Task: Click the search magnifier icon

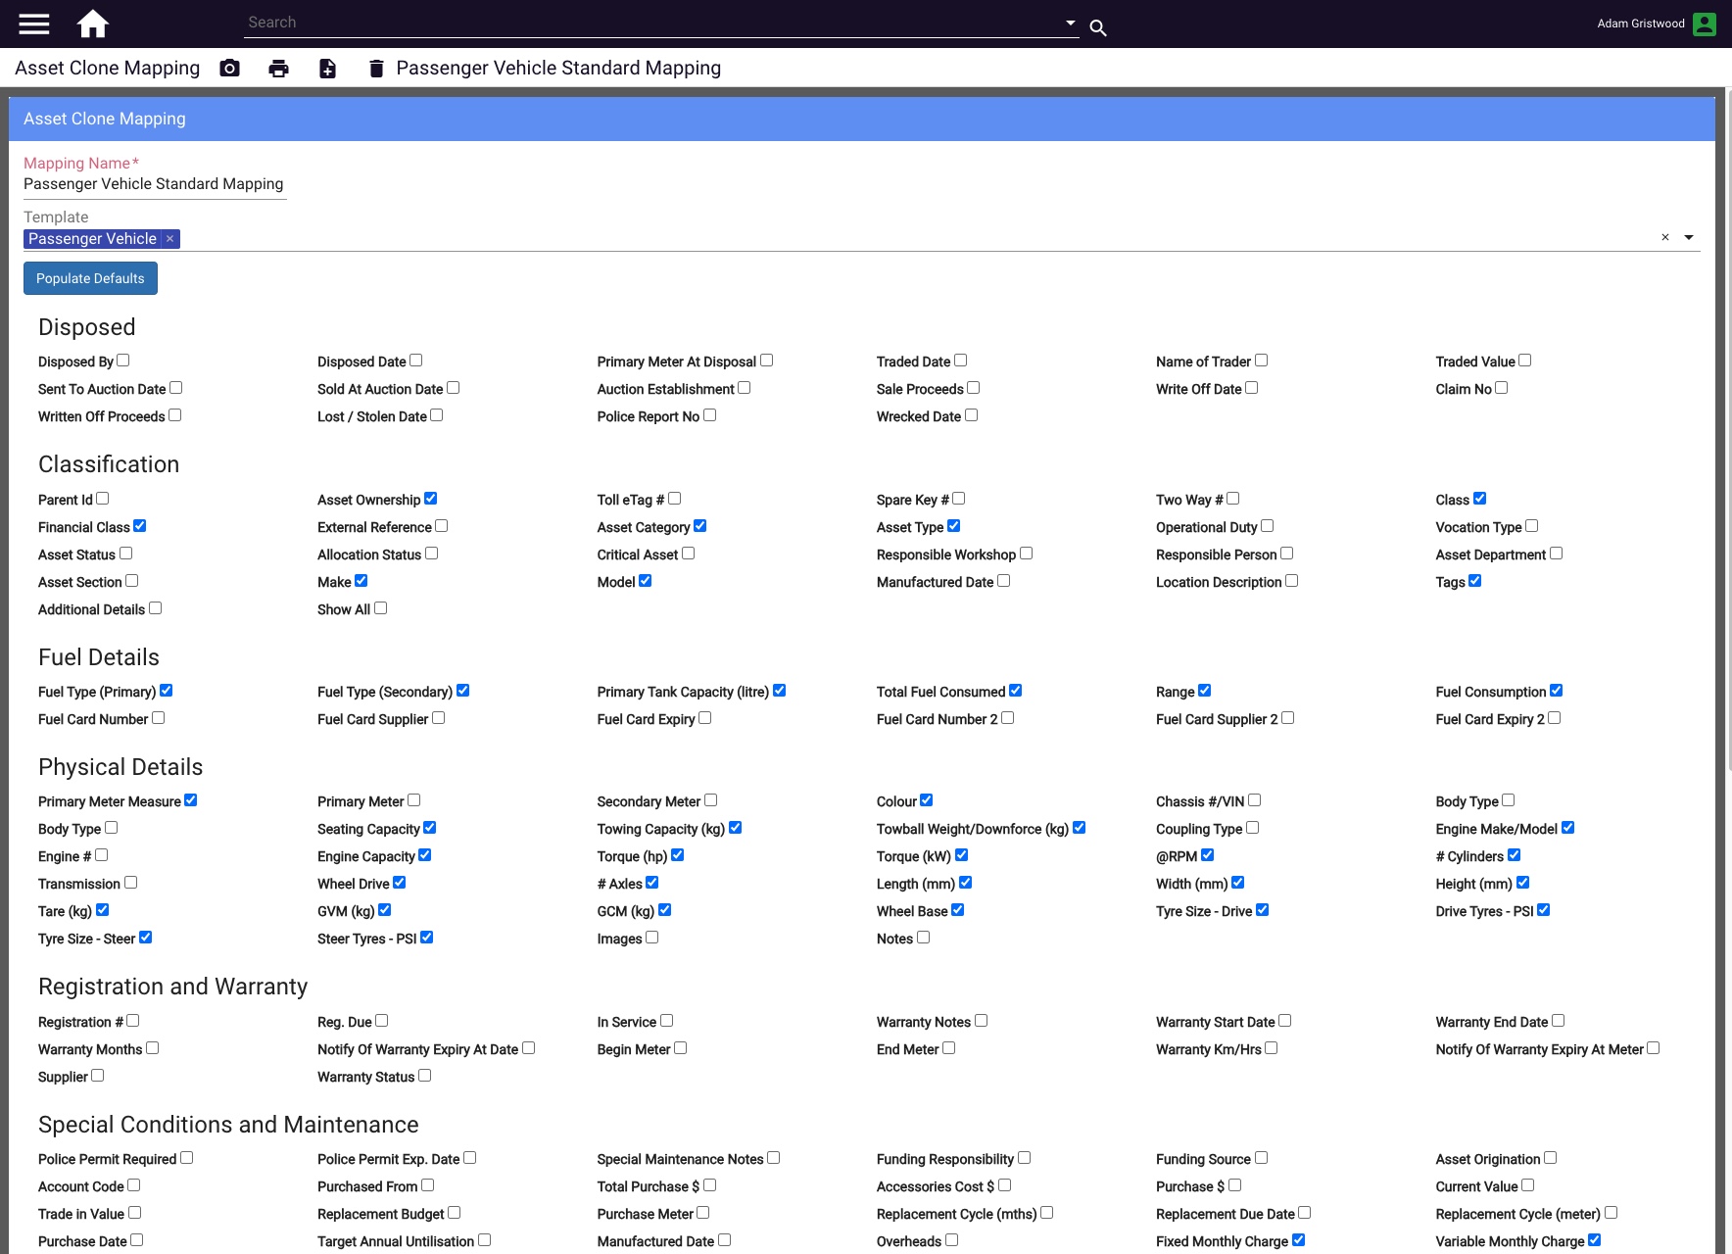Action: [x=1098, y=28]
